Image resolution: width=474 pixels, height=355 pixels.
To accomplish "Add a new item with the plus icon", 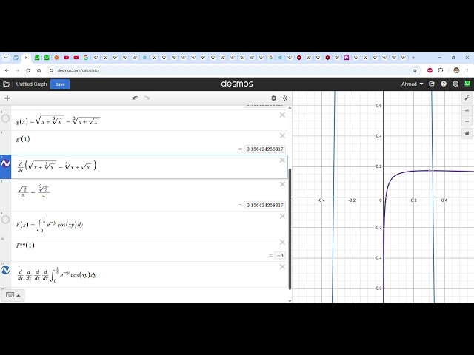I will (x=7, y=98).
